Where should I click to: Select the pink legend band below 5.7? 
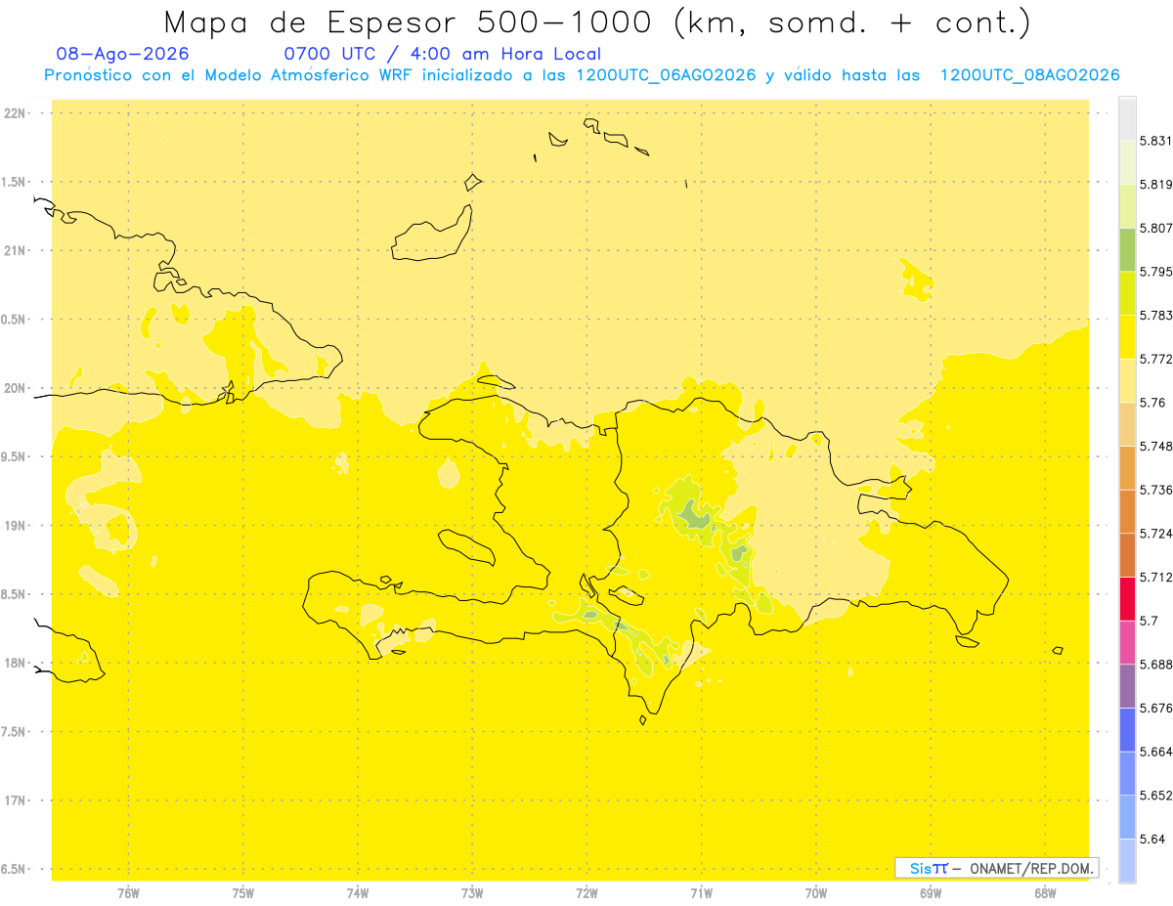point(1127,642)
